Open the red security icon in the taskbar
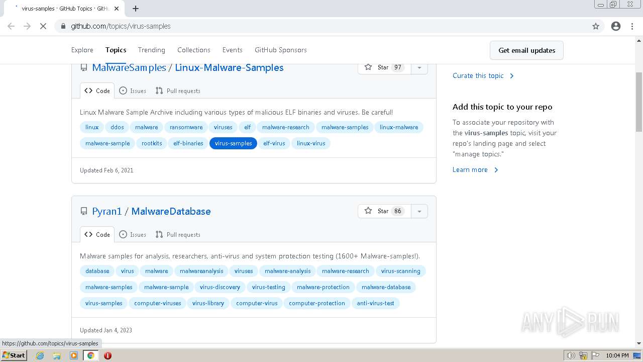643x362 pixels. pyautogui.click(x=108, y=355)
